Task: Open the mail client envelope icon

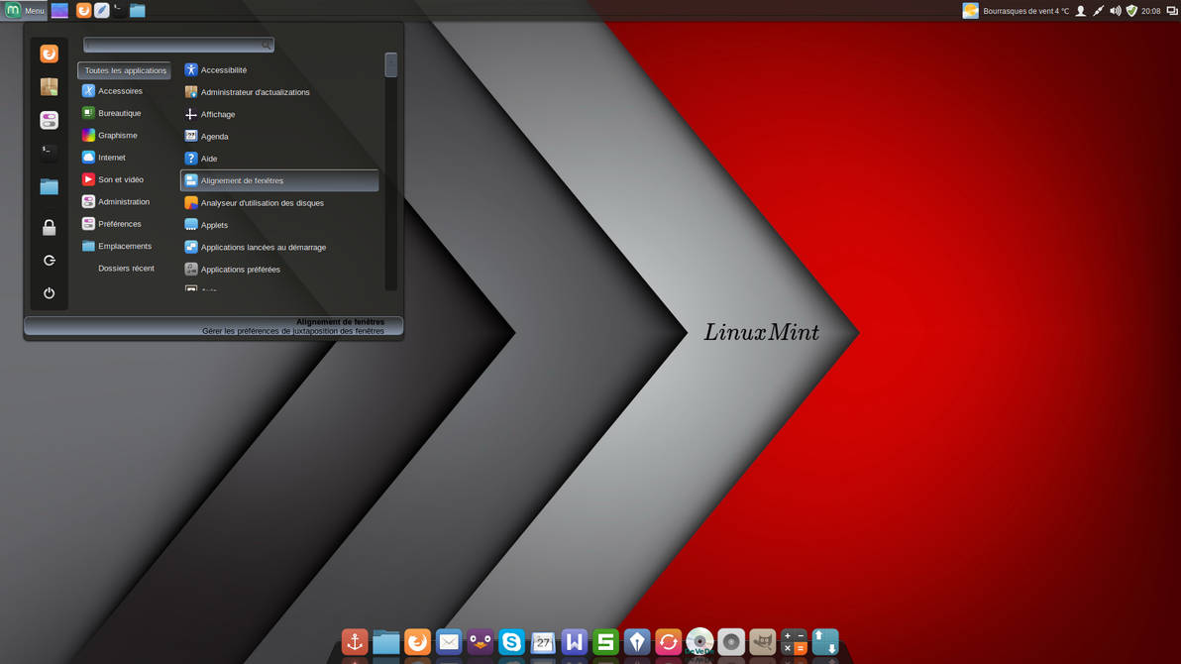Action: click(449, 642)
